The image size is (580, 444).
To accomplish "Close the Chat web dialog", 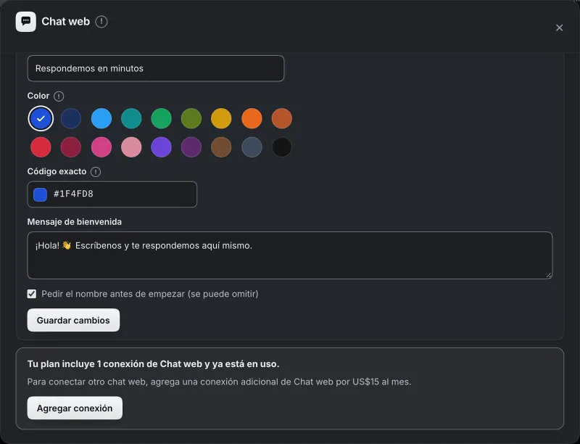I will pos(559,28).
